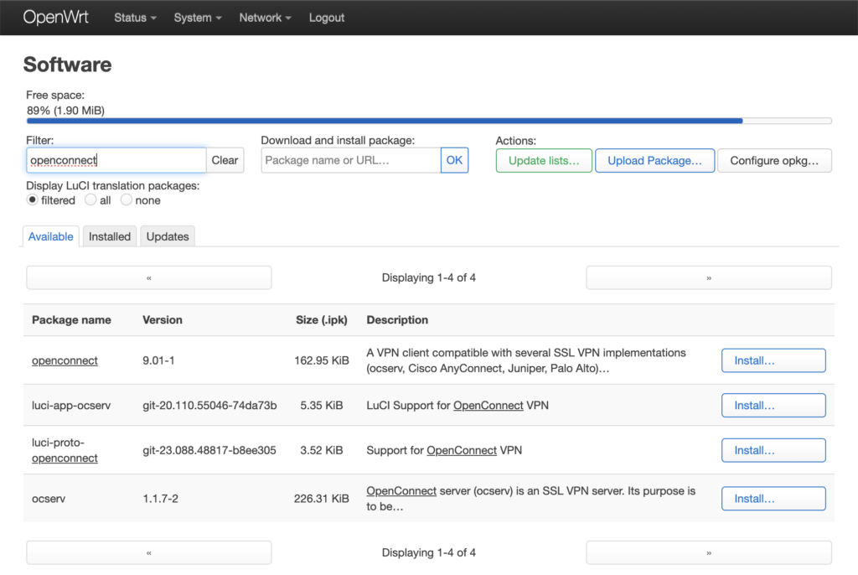858x575 pixels.
Task: Switch to the Updates tab
Action: click(x=168, y=236)
